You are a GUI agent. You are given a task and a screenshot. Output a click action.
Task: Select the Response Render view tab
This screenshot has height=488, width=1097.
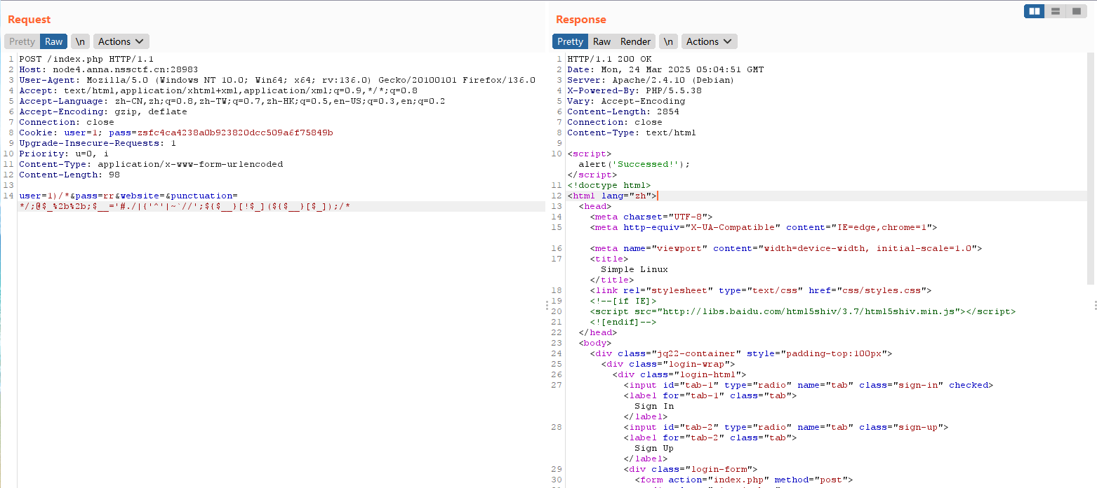[636, 41]
